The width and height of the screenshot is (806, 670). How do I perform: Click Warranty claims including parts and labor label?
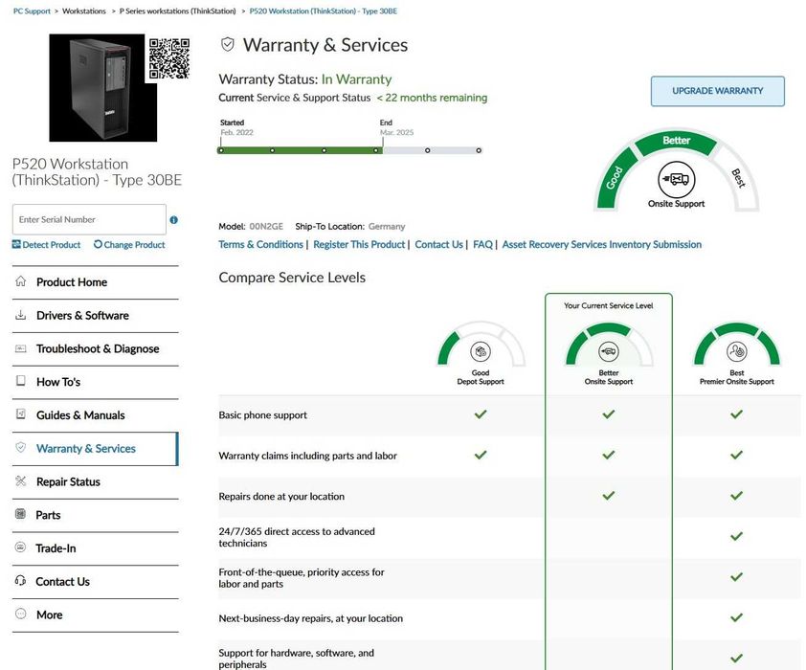307,456
